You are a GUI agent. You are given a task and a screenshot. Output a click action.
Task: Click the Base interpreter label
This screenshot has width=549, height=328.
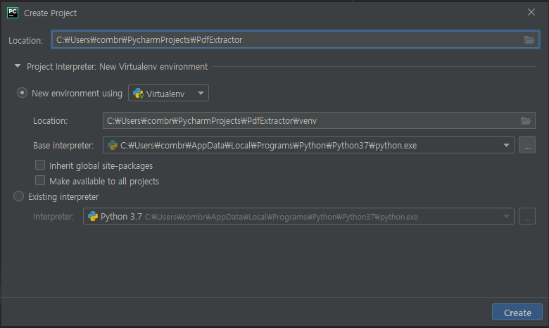pos(63,145)
